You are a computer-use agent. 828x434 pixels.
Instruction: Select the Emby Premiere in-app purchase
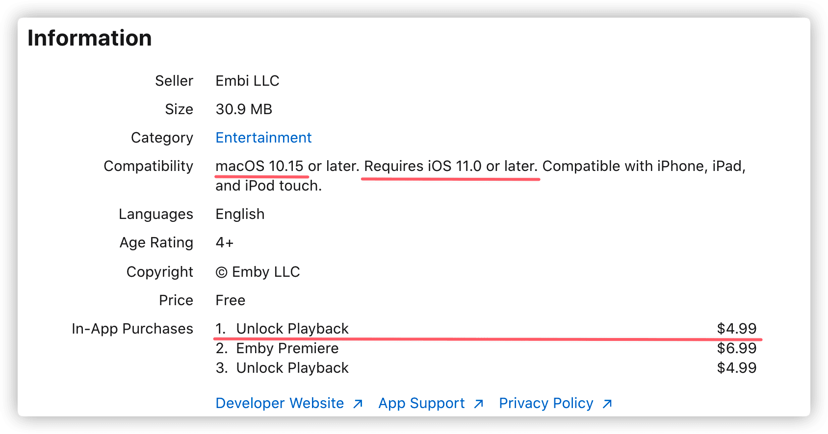tap(287, 348)
